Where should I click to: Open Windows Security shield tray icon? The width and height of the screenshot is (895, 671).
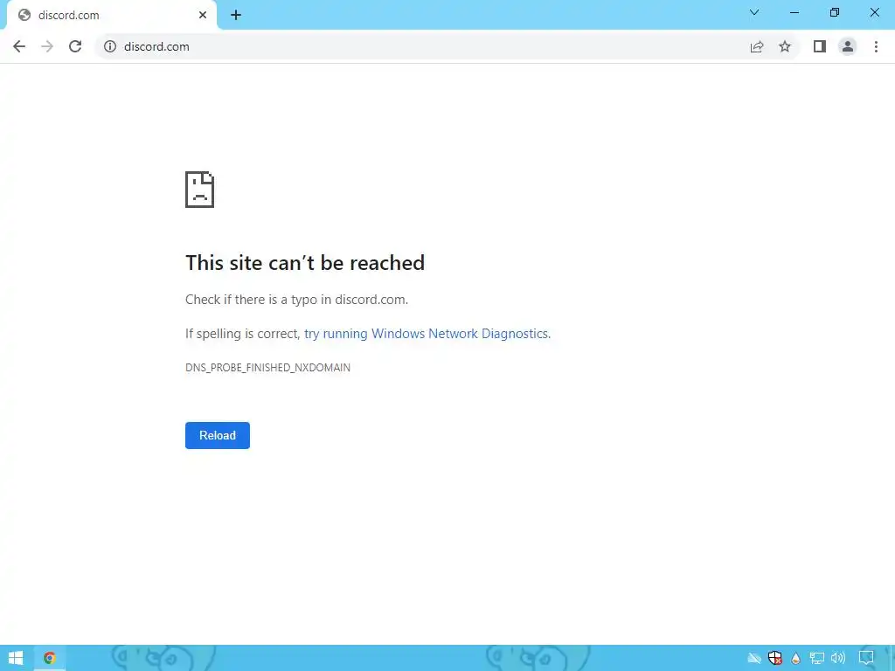(x=774, y=659)
